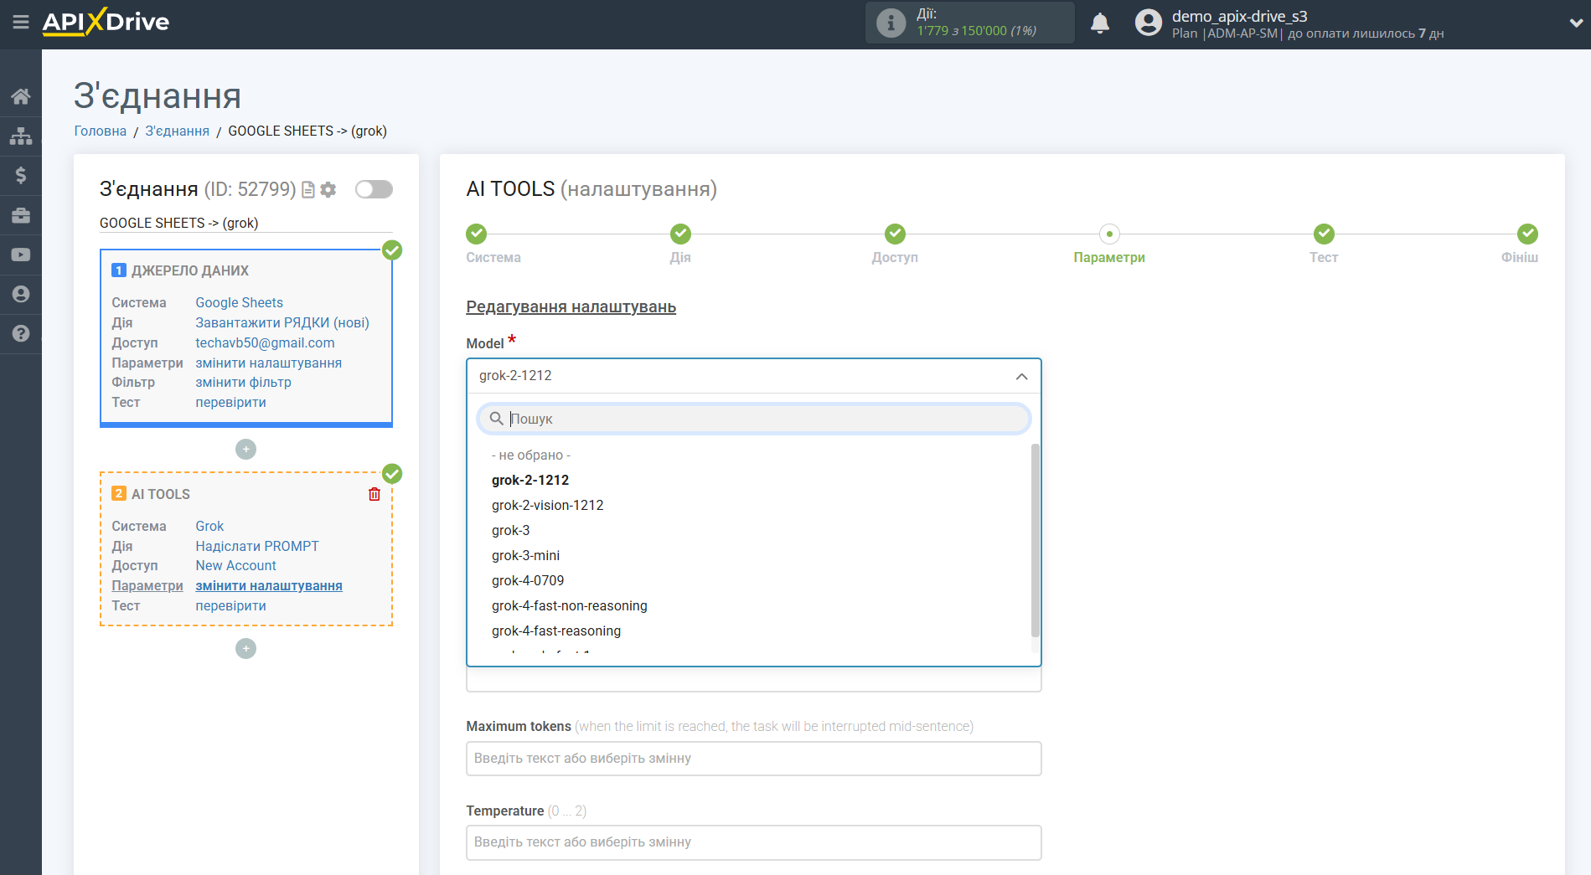Open the connections sitemap icon in sidebar
Image resolution: width=1591 pixels, height=875 pixels.
pos(21,136)
